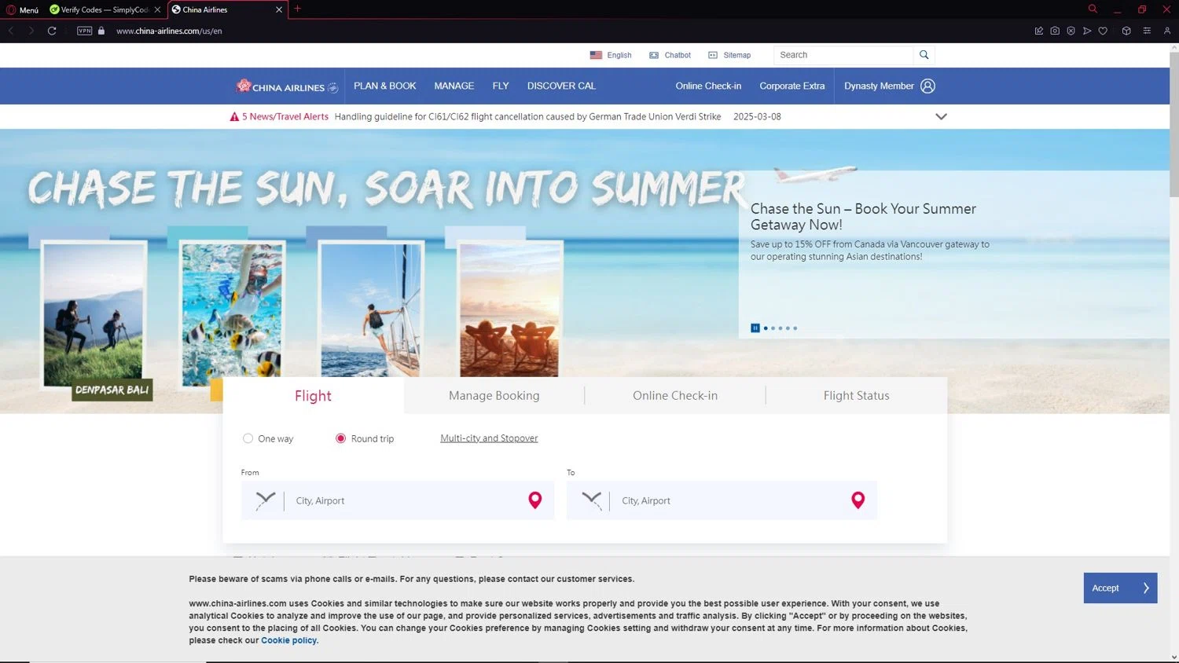
Task: Click the departing plane icon in From field
Action: tap(266, 500)
